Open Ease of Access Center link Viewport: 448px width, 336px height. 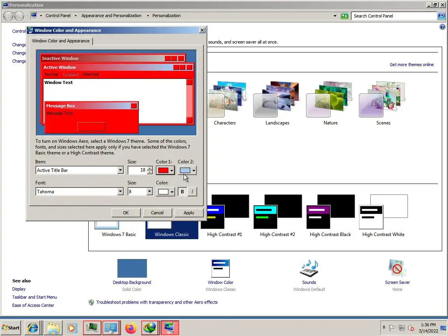pyautogui.click(x=33, y=305)
